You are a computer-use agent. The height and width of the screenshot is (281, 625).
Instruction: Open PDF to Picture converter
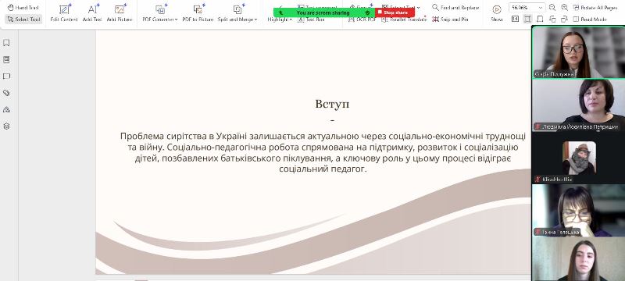(x=198, y=12)
